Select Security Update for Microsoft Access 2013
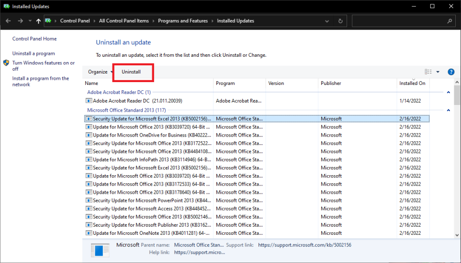The width and height of the screenshot is (461, 263). point(257,209)
